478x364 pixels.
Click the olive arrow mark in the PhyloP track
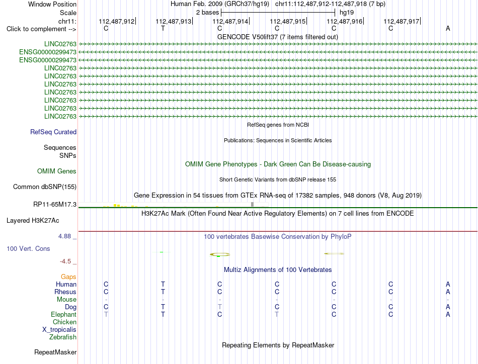click(x=334, y=253)
